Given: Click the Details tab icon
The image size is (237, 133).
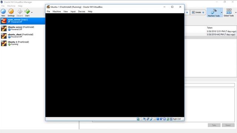Looking at the screenshot, I should point(193,12).
